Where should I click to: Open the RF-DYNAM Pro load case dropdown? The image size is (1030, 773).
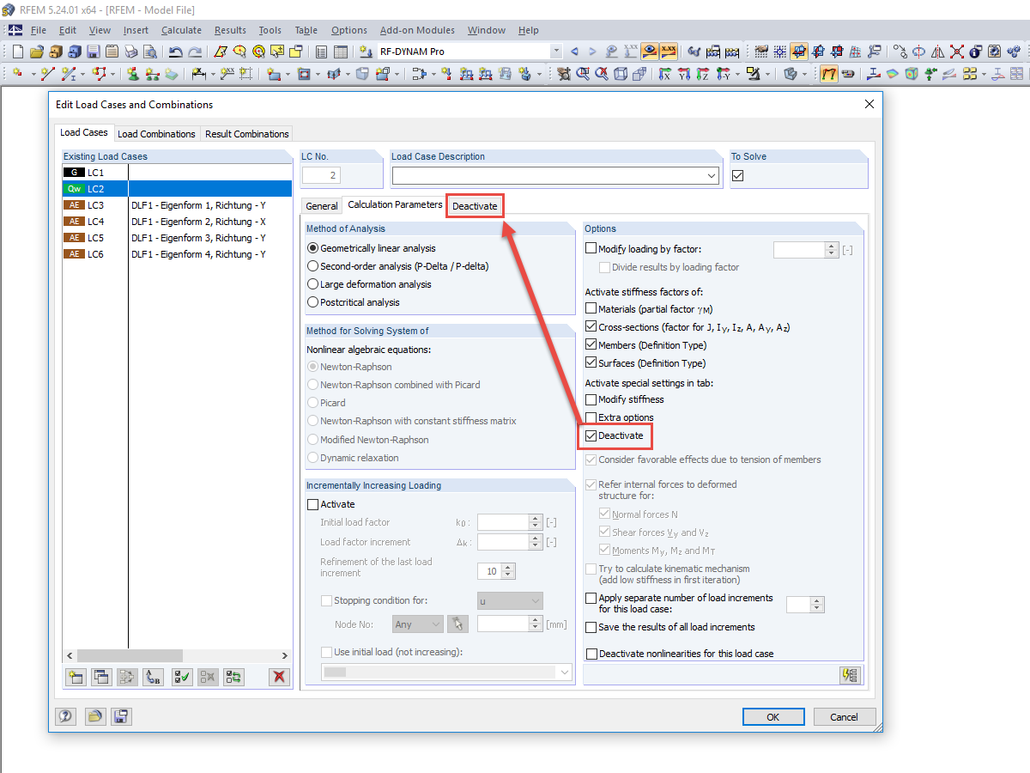(x=556, y=52)
